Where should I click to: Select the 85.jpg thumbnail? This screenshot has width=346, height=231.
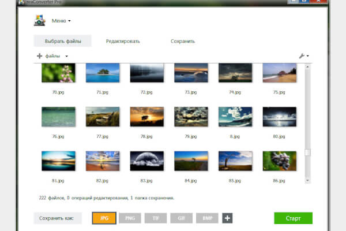tap(235, 161)
